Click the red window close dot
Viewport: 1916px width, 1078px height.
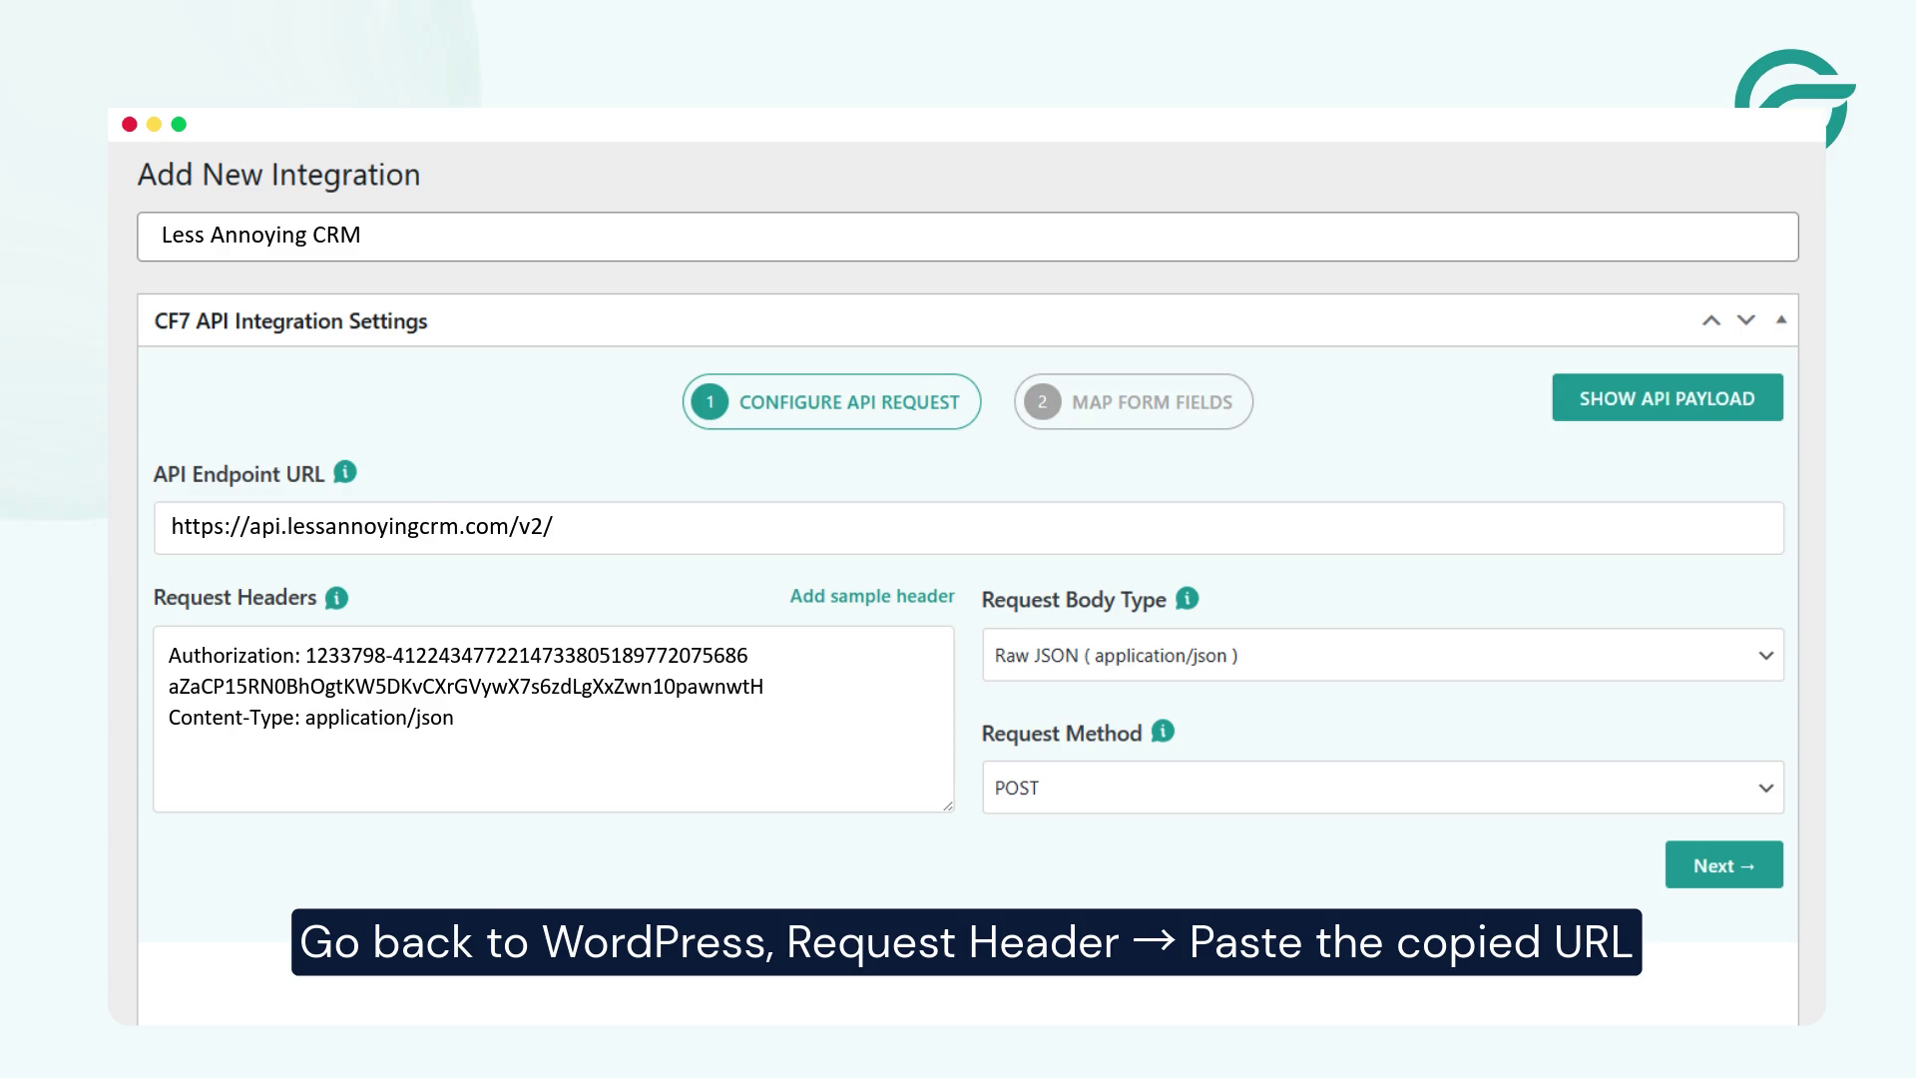click(x=130, y=124)
